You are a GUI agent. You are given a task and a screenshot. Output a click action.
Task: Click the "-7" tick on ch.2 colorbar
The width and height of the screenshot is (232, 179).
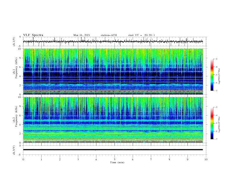(216, 139)
